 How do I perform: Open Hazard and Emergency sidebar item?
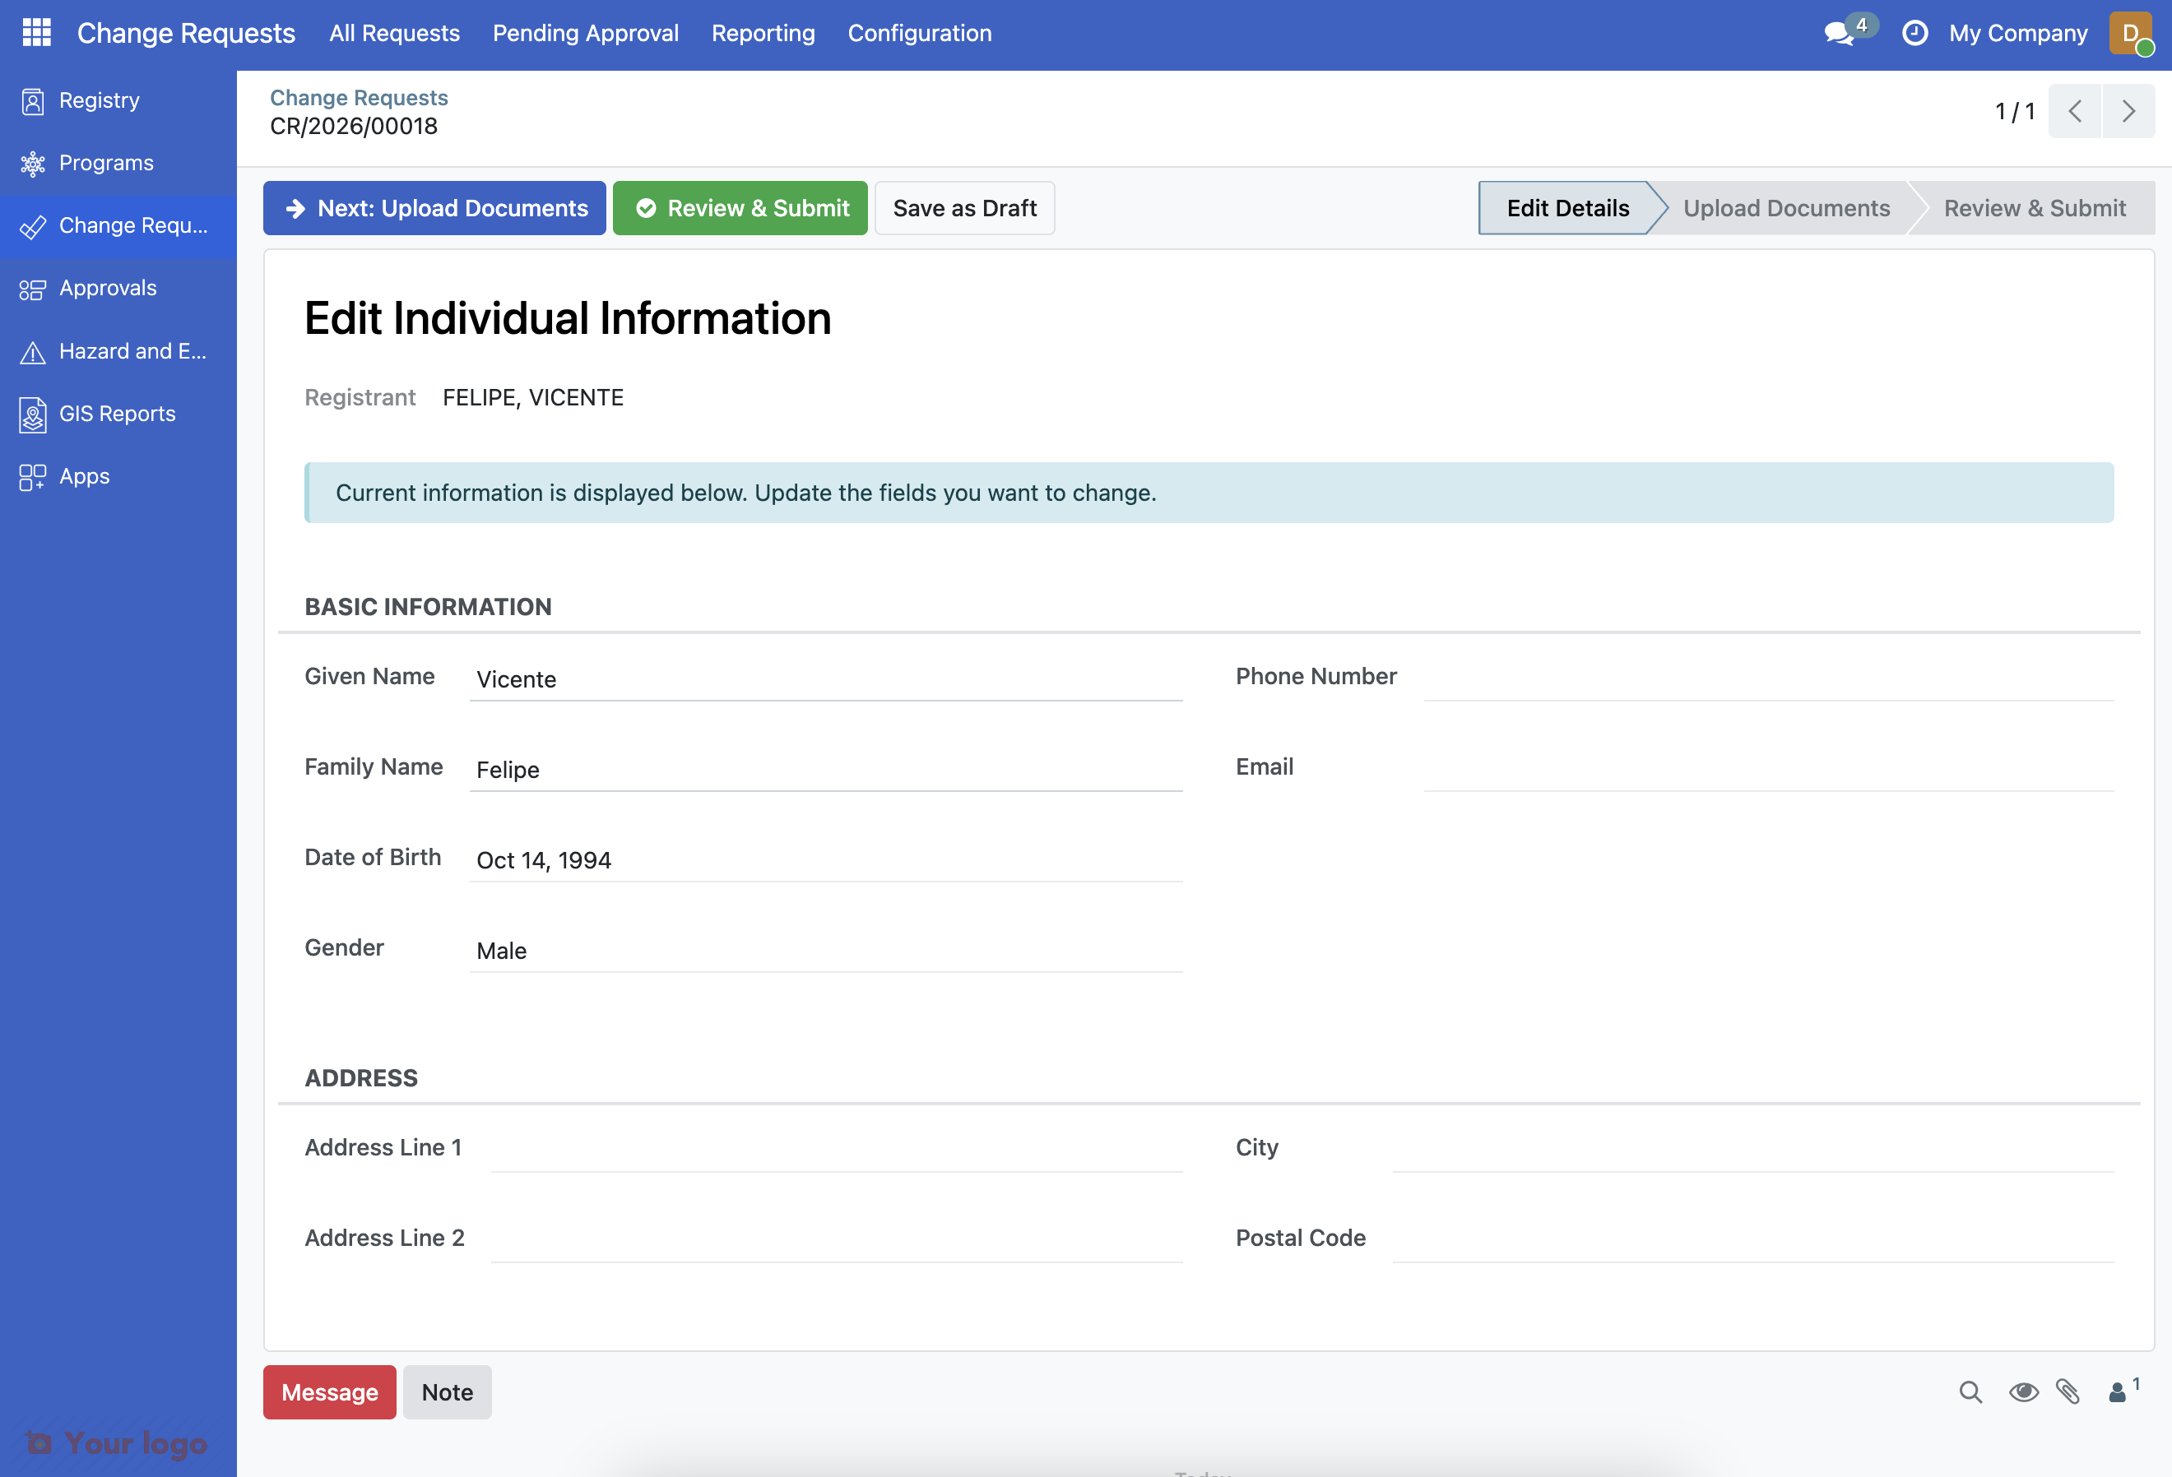(x=118, y=351)
